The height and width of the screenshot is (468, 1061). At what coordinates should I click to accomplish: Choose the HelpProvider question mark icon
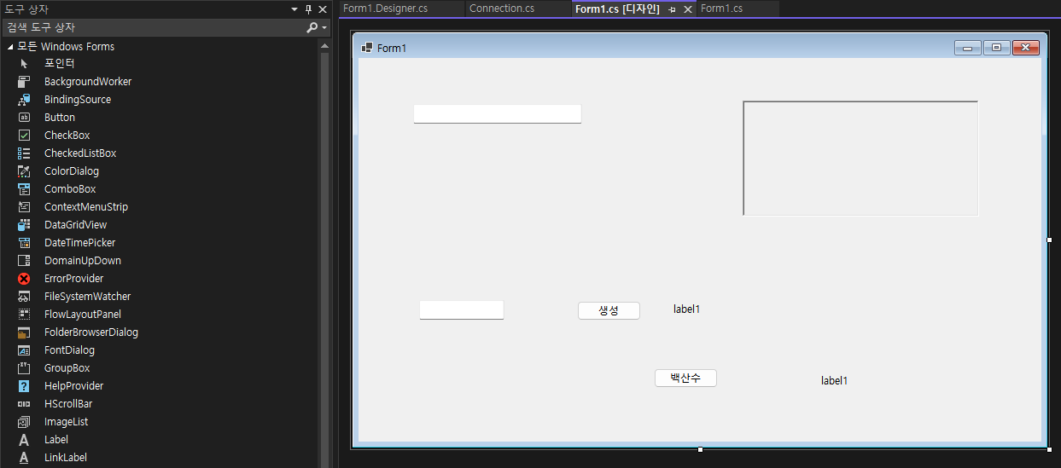24,386
